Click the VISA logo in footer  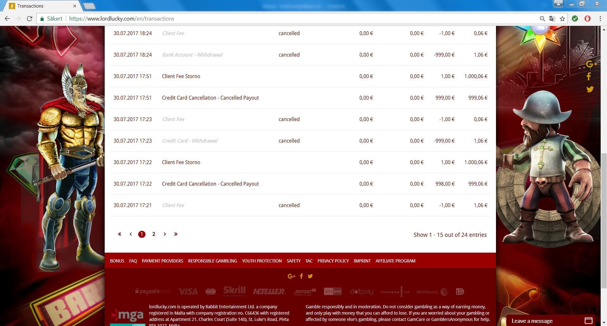point(188,292)
